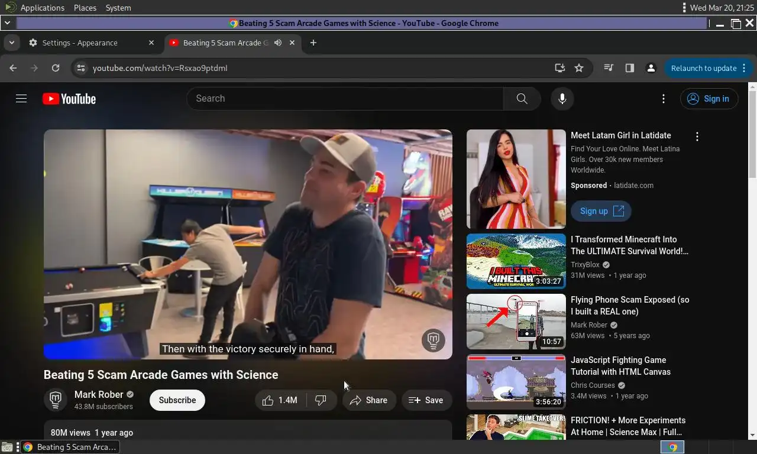Sign in to YouTube

pyautogui.click(x=709, y=99)
